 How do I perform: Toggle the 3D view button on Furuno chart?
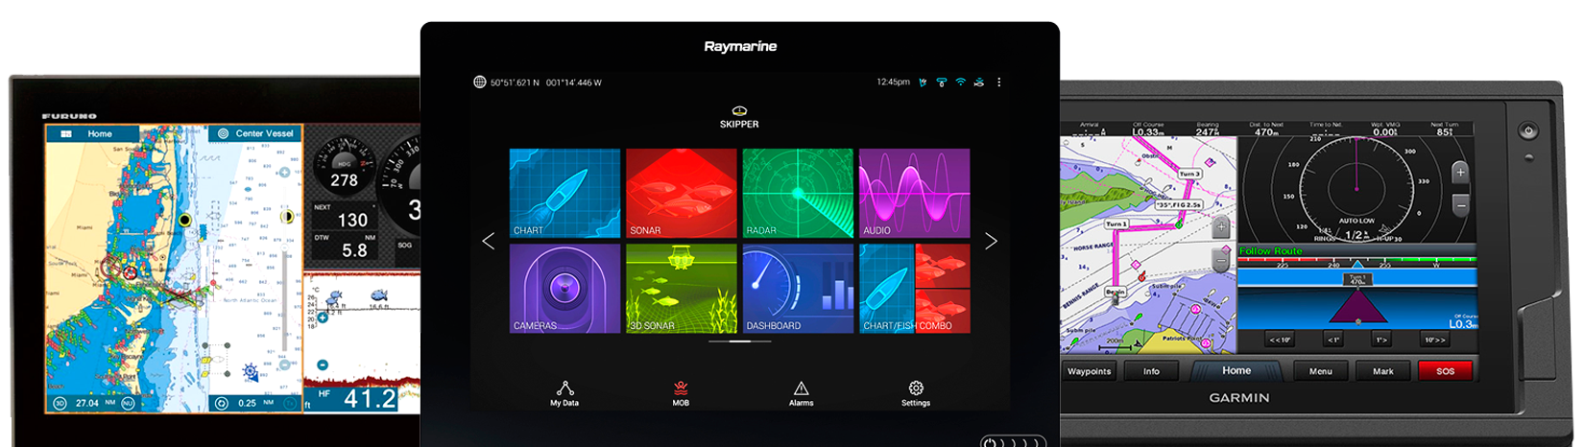click(60, 403)
